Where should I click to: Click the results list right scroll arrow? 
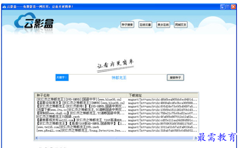point(196,138)
